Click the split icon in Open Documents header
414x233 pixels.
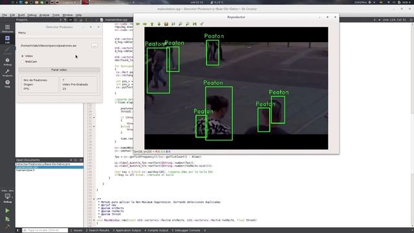(76, 160)
